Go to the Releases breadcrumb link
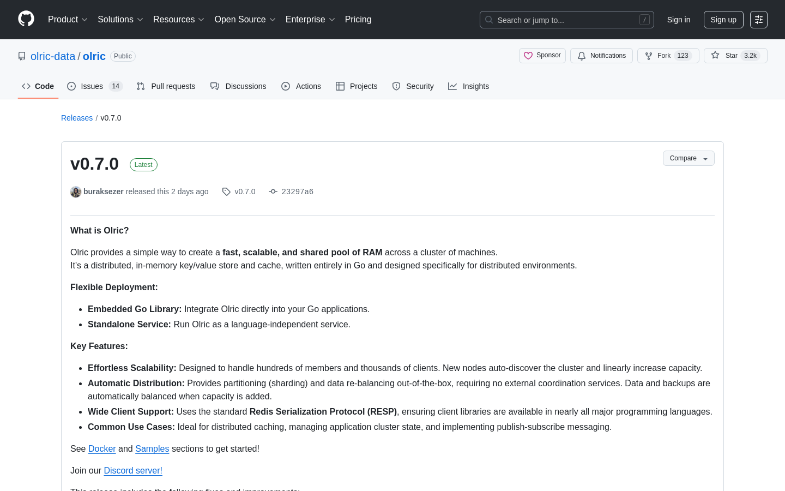Image resolution: width=785 pixels, height=491 pixels. point(77,118)
